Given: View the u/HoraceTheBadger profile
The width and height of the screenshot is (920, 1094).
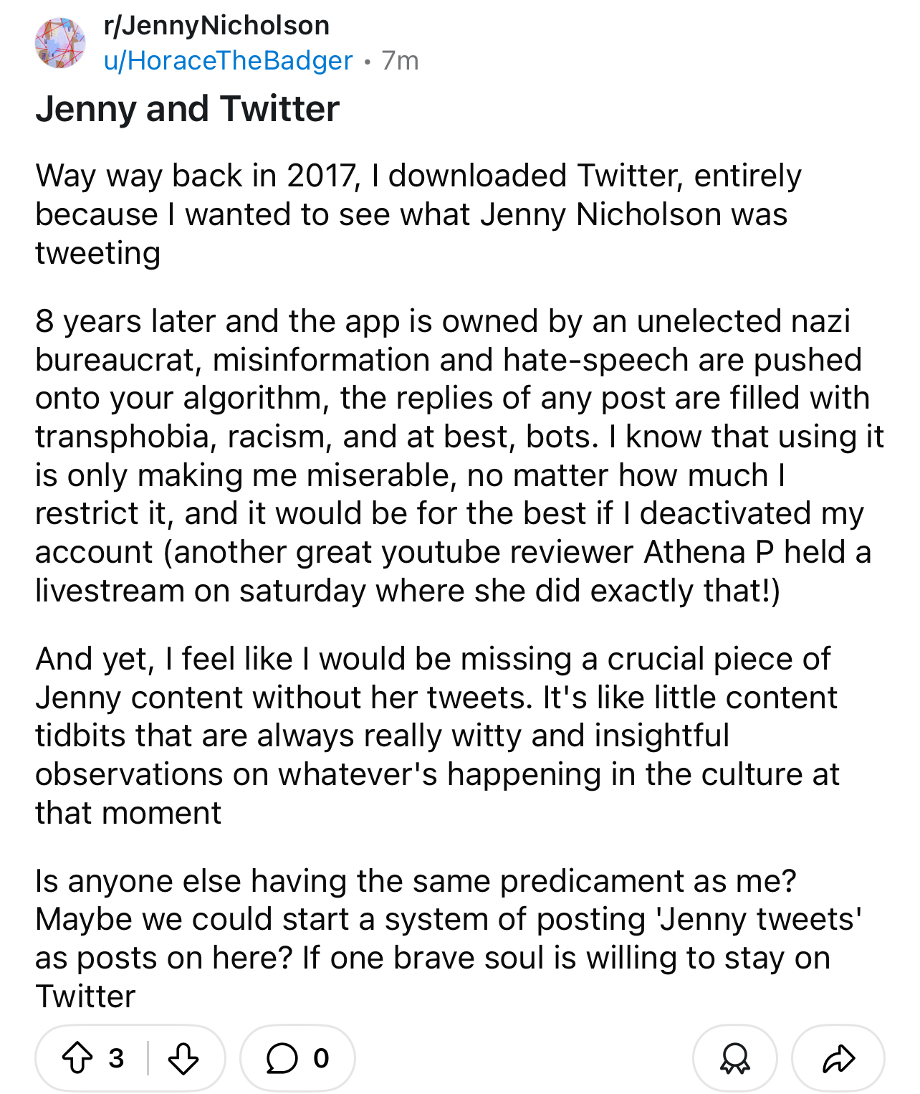Looking at the screenshot, I should point(228,61).
